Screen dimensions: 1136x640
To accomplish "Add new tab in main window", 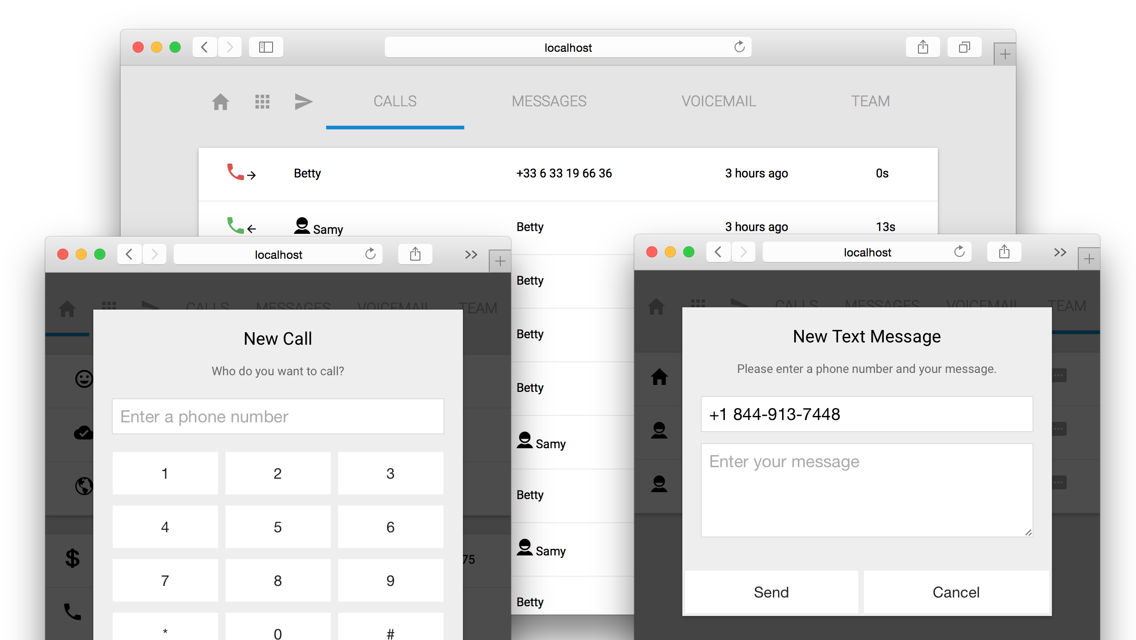I will pos(1004,55).
